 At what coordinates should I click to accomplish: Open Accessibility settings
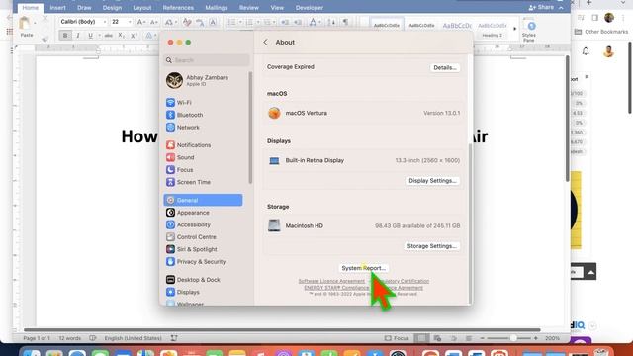click(x=188, y=224)
